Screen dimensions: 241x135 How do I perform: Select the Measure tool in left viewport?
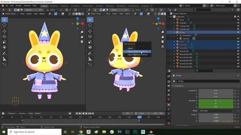coord(4,59)
